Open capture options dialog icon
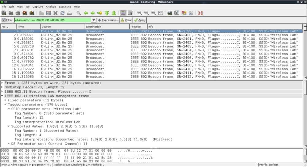The image size is (307, 167). coord(11,13)
